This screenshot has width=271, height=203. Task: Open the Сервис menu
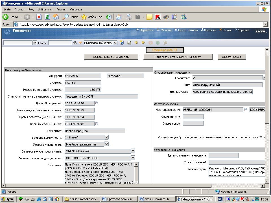click(x=61, y=10)
